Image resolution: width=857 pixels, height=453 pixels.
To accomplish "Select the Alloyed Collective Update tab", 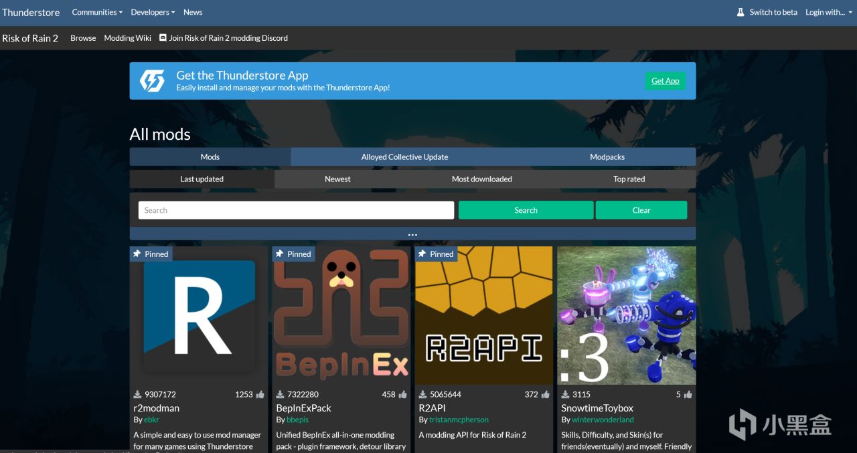I will tap(404, 157).
